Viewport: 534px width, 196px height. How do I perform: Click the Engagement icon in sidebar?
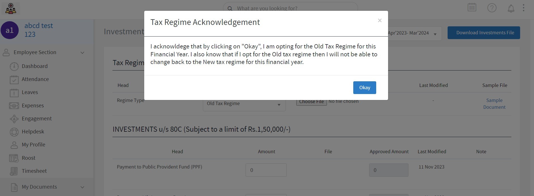tap(14, 119)
